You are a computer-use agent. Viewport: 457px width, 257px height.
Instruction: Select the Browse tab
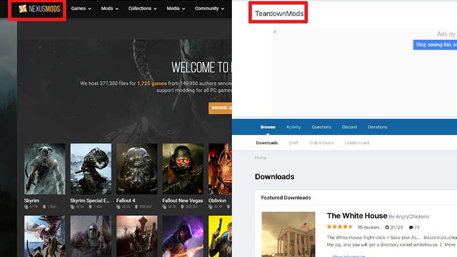(268, 127)
